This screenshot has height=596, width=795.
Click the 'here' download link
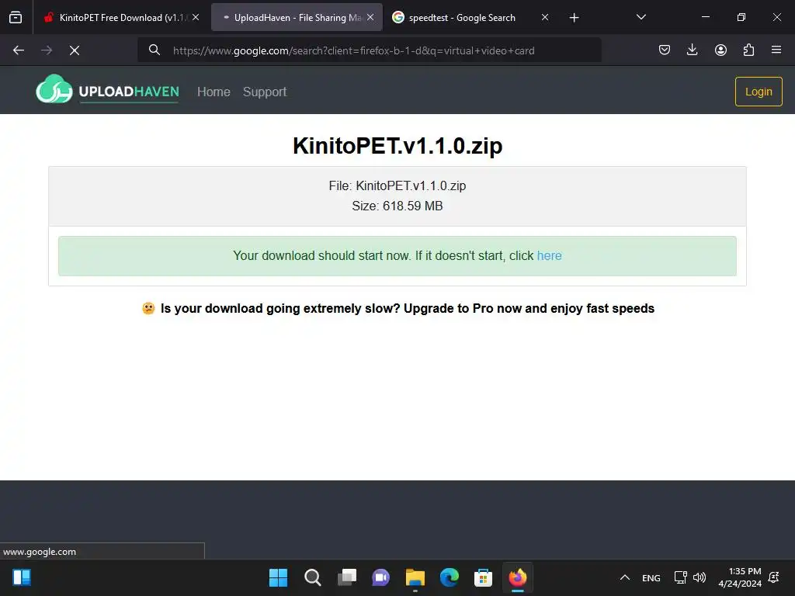(x=549, y=255)
